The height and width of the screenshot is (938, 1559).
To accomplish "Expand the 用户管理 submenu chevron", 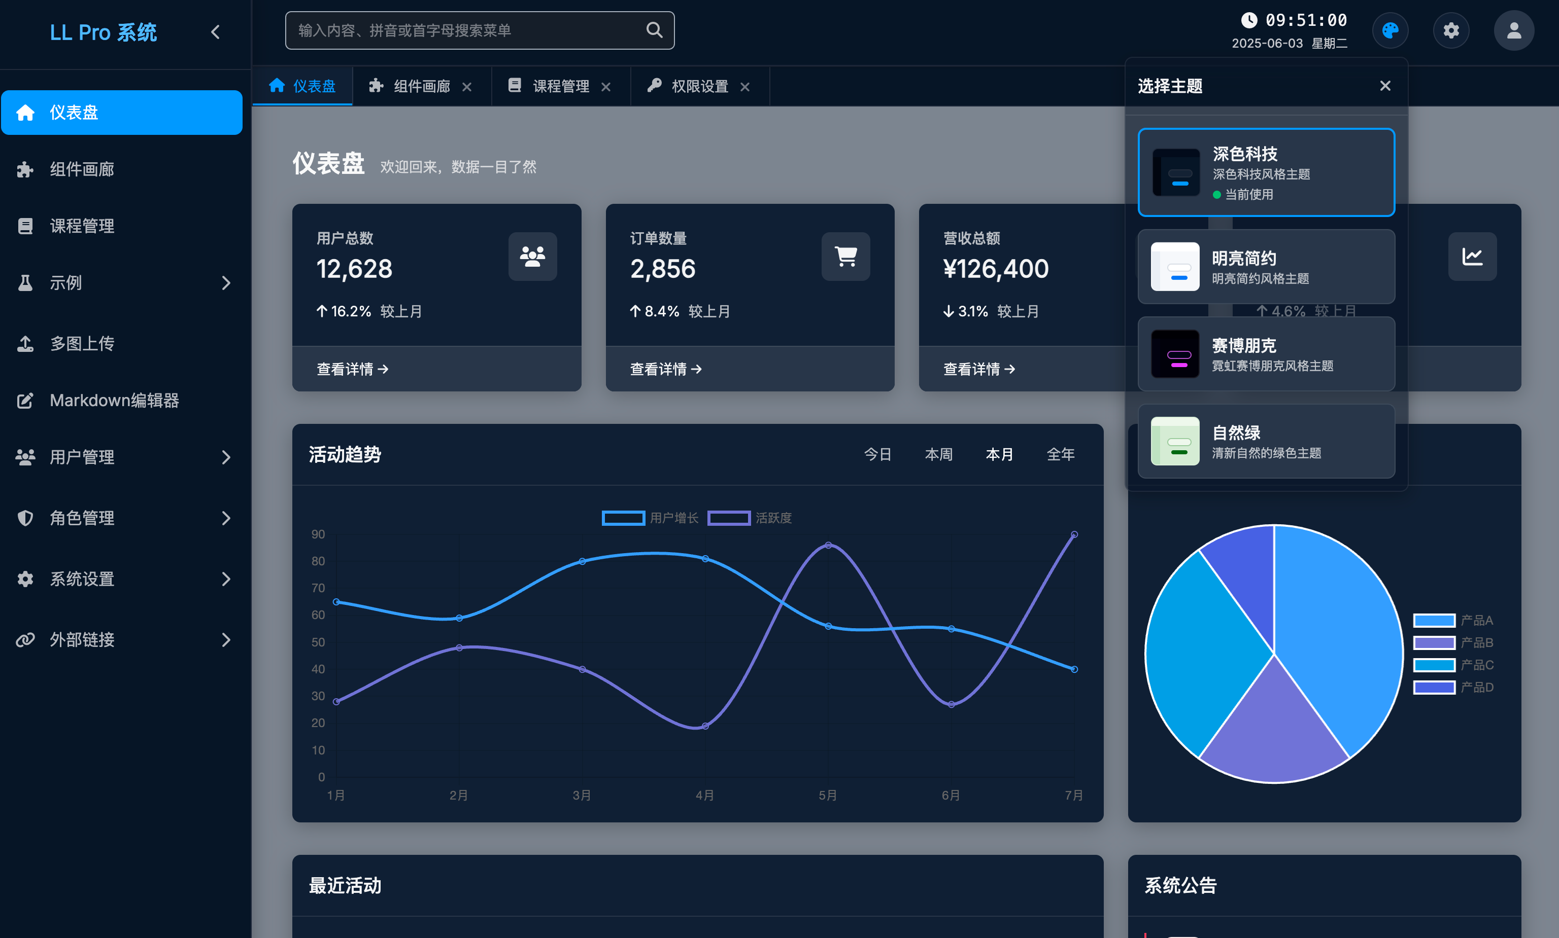I will (x=226, y=458).
